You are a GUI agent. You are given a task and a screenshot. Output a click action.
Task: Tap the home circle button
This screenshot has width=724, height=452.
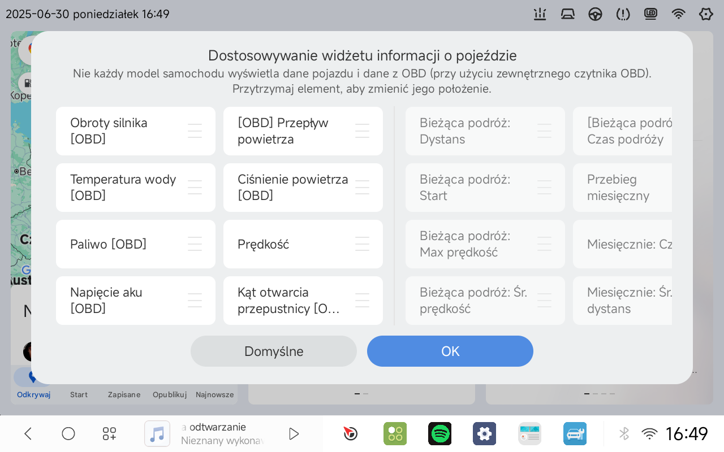click(x=68, y=434)
